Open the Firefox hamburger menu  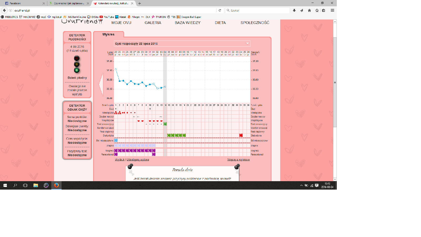click(332, 10)
